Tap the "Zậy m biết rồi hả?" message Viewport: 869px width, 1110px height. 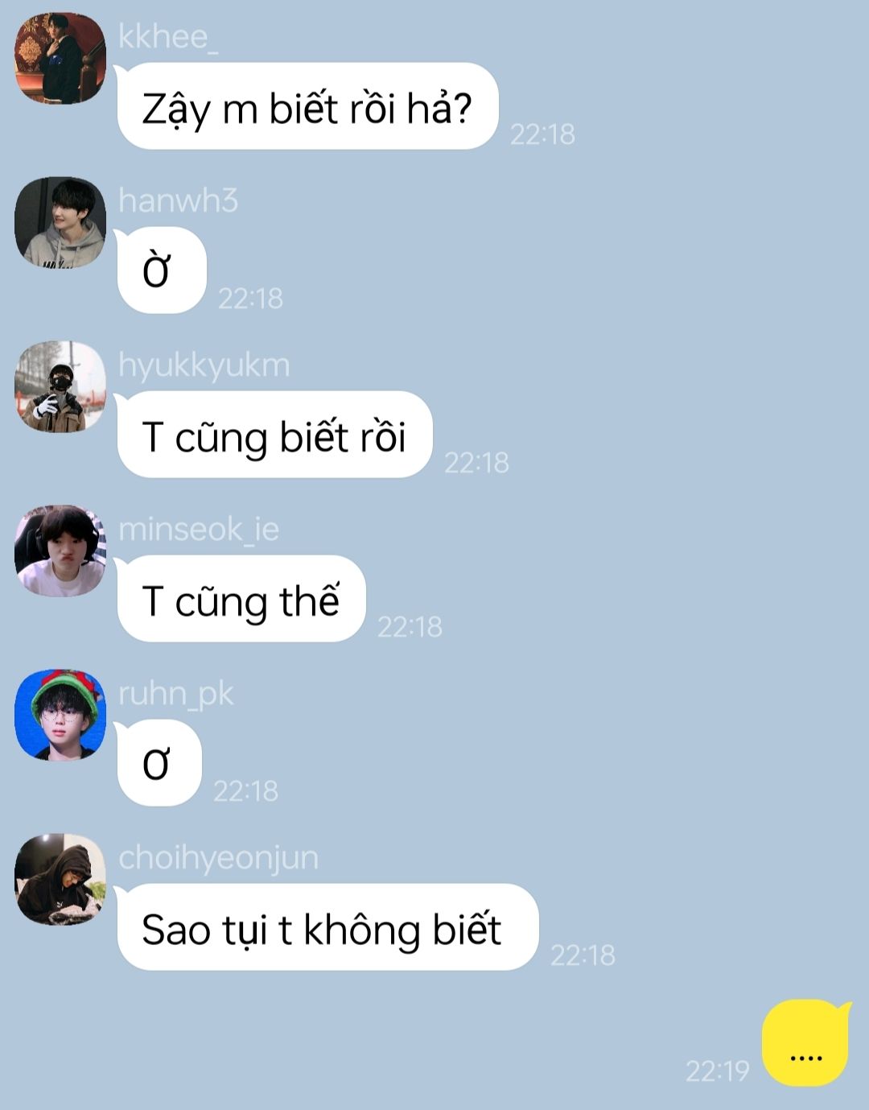(x=307, y=106)
